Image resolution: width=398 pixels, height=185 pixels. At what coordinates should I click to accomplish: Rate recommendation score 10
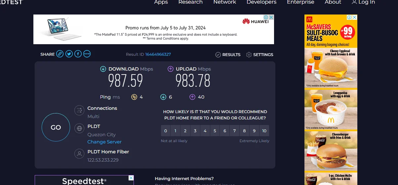(x=264, y=131)
